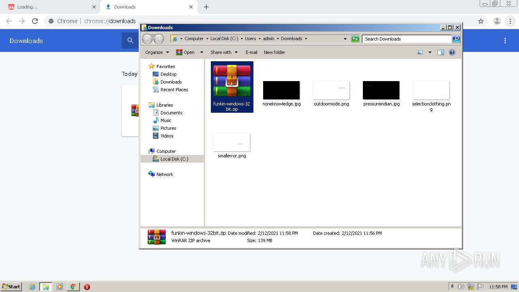Click New folder in Explorer toolbar
The width and height of the screenshot is (519, 292).
point(275,52)
